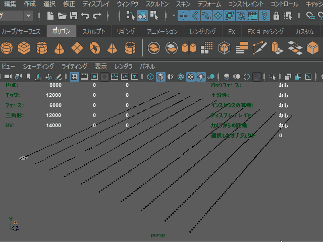Click the persp camera label
This screenshot has height=242, width=323.
pos(158,235)
